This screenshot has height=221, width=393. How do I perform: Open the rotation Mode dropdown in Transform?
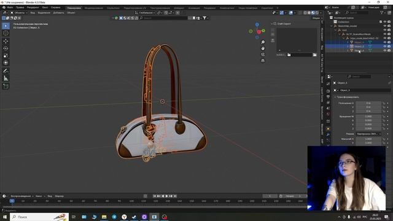pos(368,134)
